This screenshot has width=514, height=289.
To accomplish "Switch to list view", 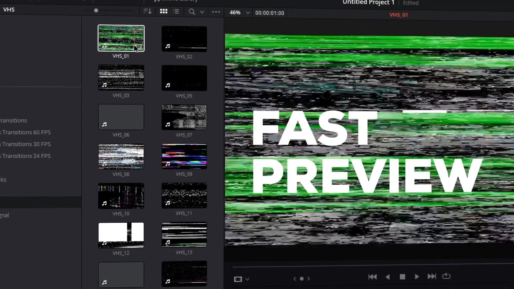I will (176, 11).
